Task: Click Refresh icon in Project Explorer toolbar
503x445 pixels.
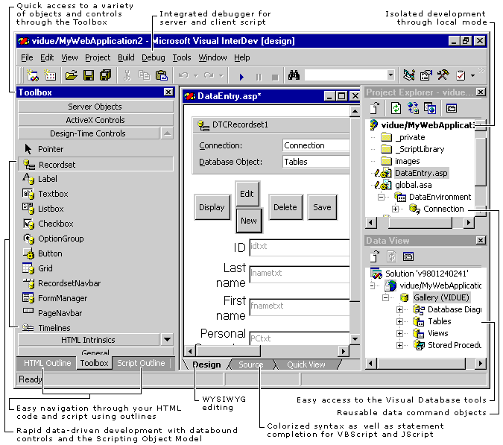Action: coord(396,108)
